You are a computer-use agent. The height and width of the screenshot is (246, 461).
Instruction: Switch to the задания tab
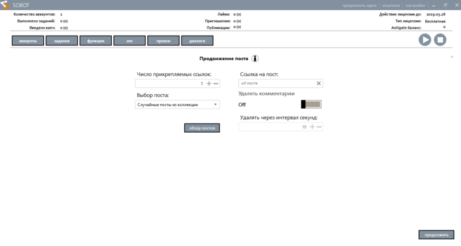point(62,41)
